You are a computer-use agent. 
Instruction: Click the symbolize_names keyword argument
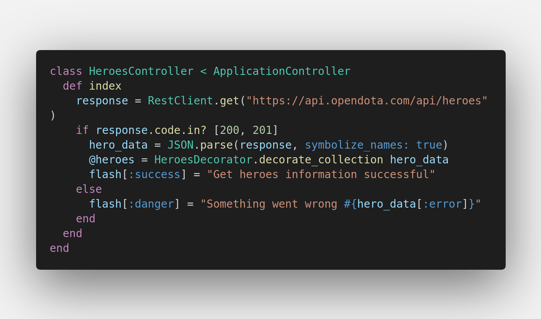tap(357, 145)
